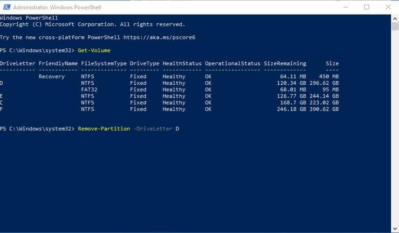Click the D argument after -DriveLetter
The image size is (399, 233).
177,129
